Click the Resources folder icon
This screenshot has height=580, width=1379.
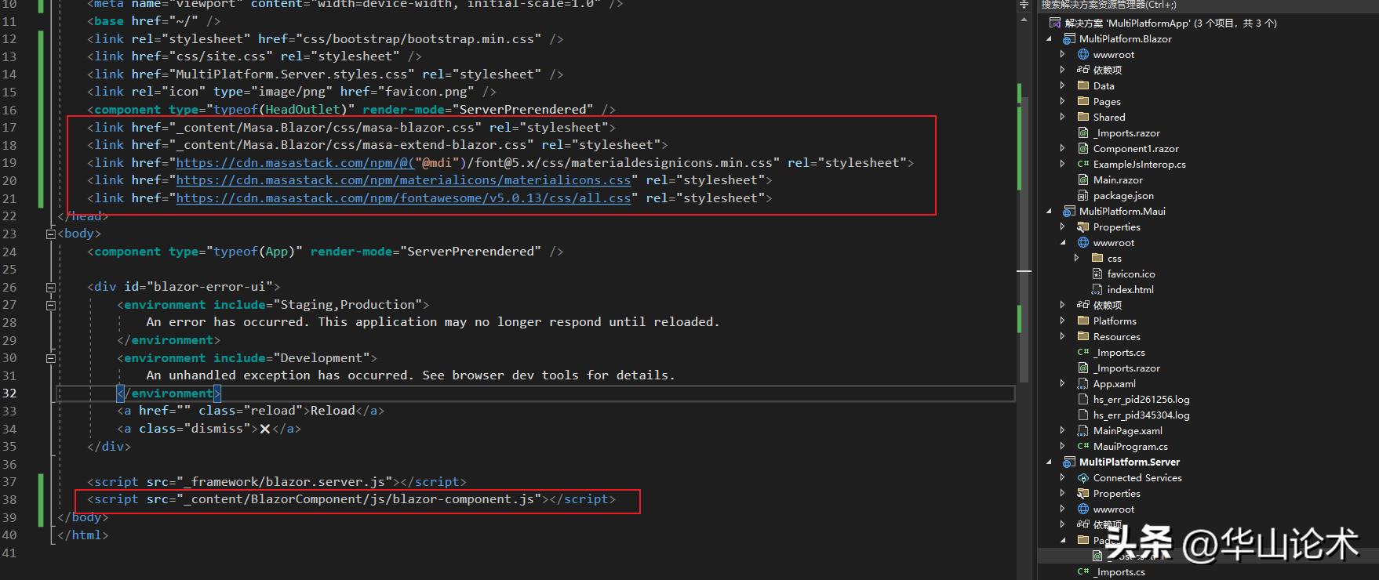(1083, 336)
